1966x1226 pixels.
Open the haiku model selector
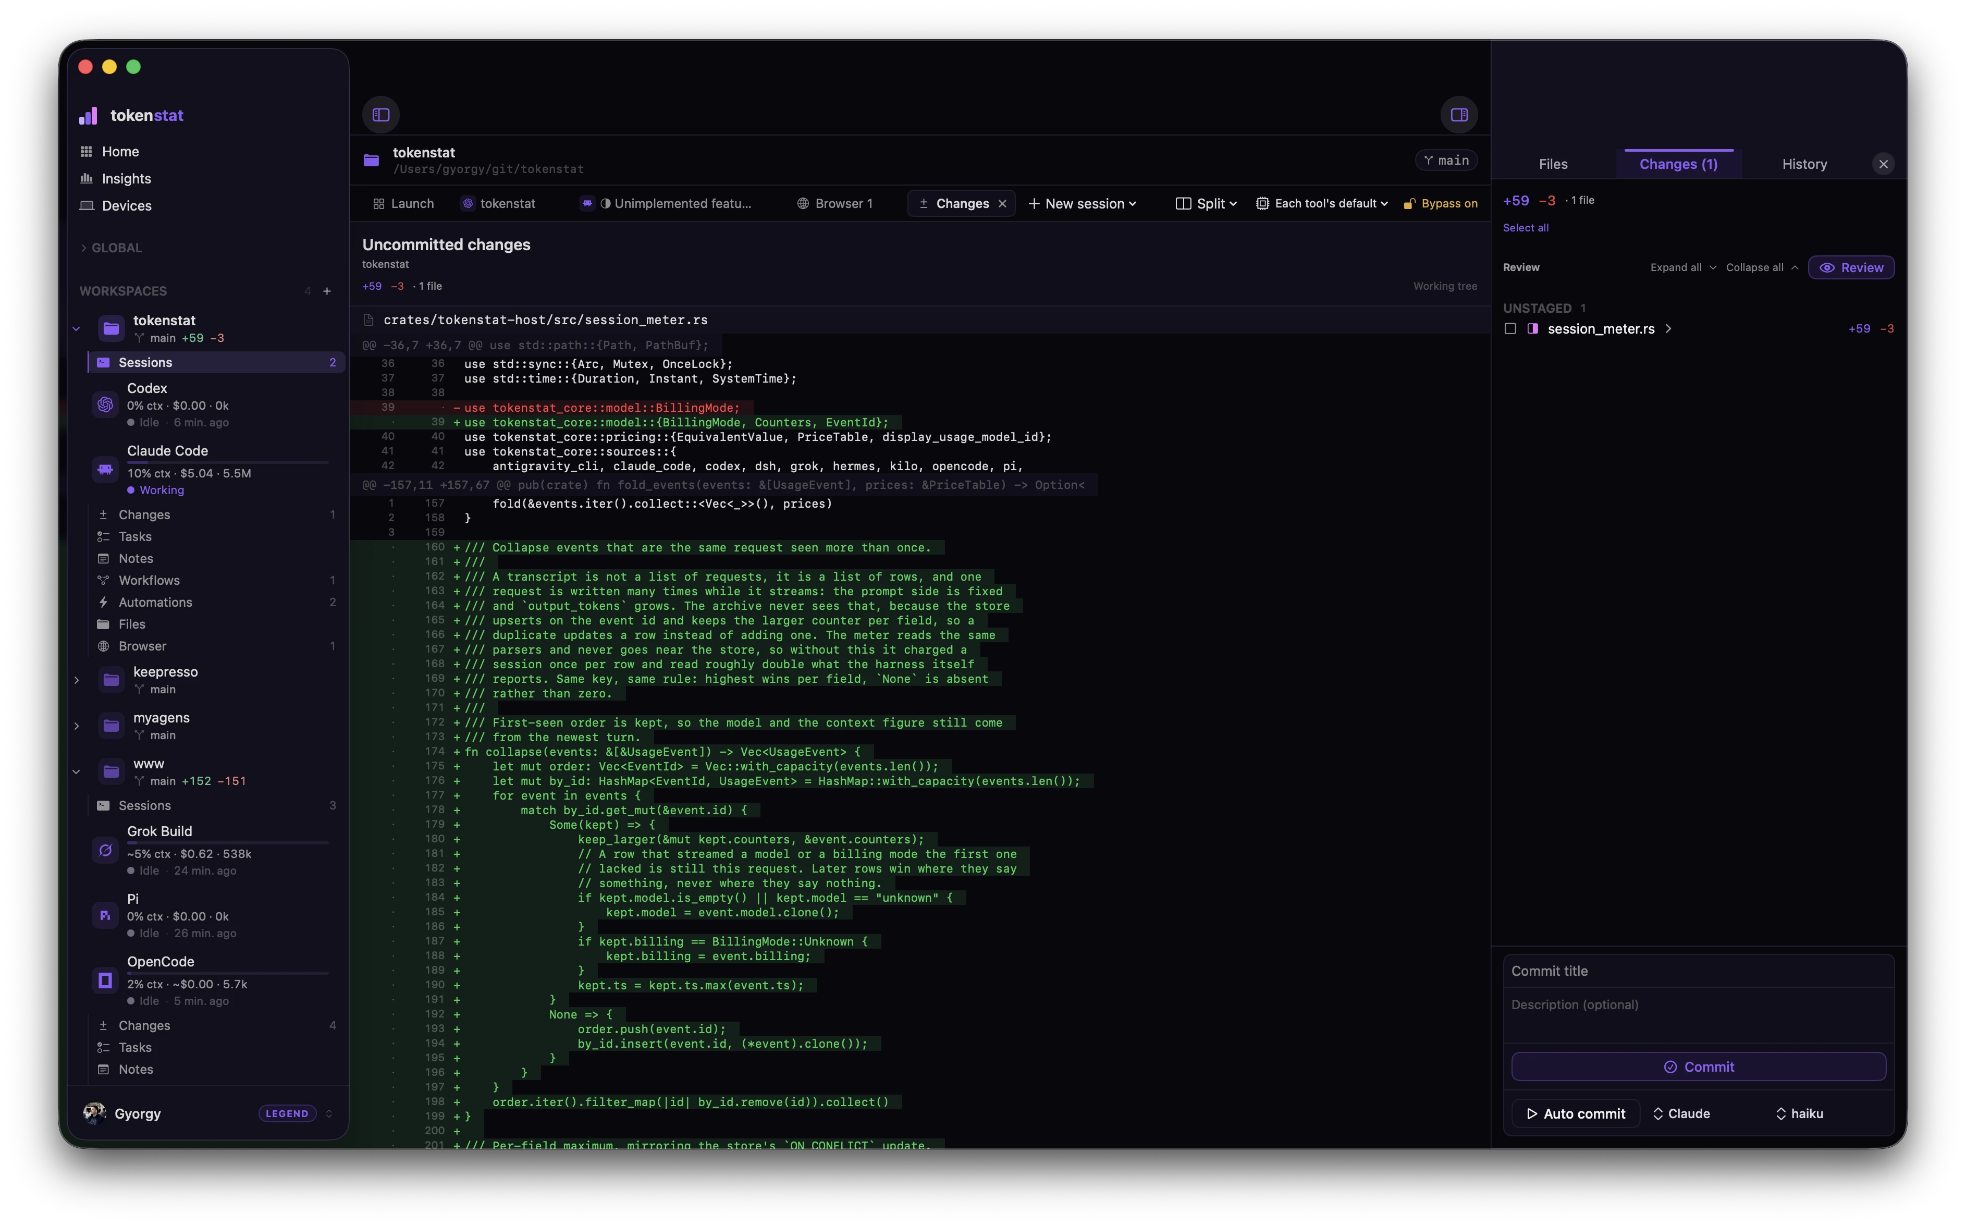(1799, 1113)
